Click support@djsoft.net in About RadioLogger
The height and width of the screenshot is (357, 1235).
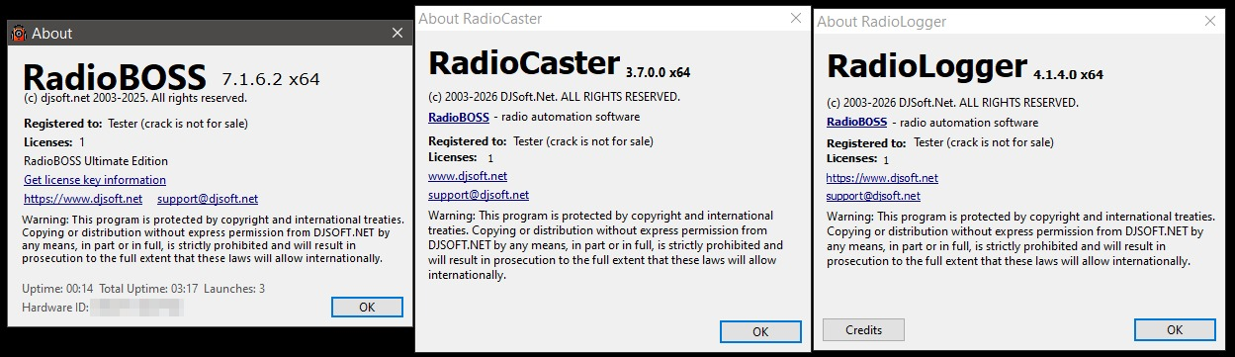click(x=873, y=196)
